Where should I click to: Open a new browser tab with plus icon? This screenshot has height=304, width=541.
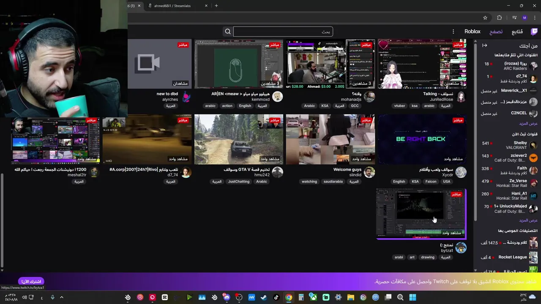pos(216,6)
